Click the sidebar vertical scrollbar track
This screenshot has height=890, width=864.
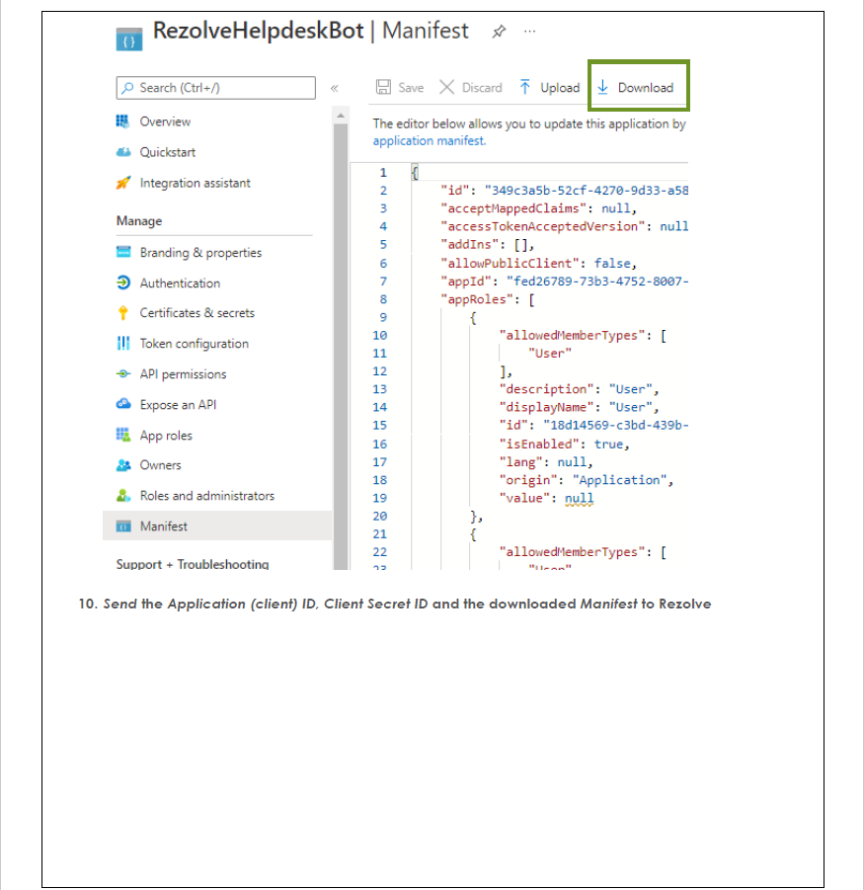[341, 347]
